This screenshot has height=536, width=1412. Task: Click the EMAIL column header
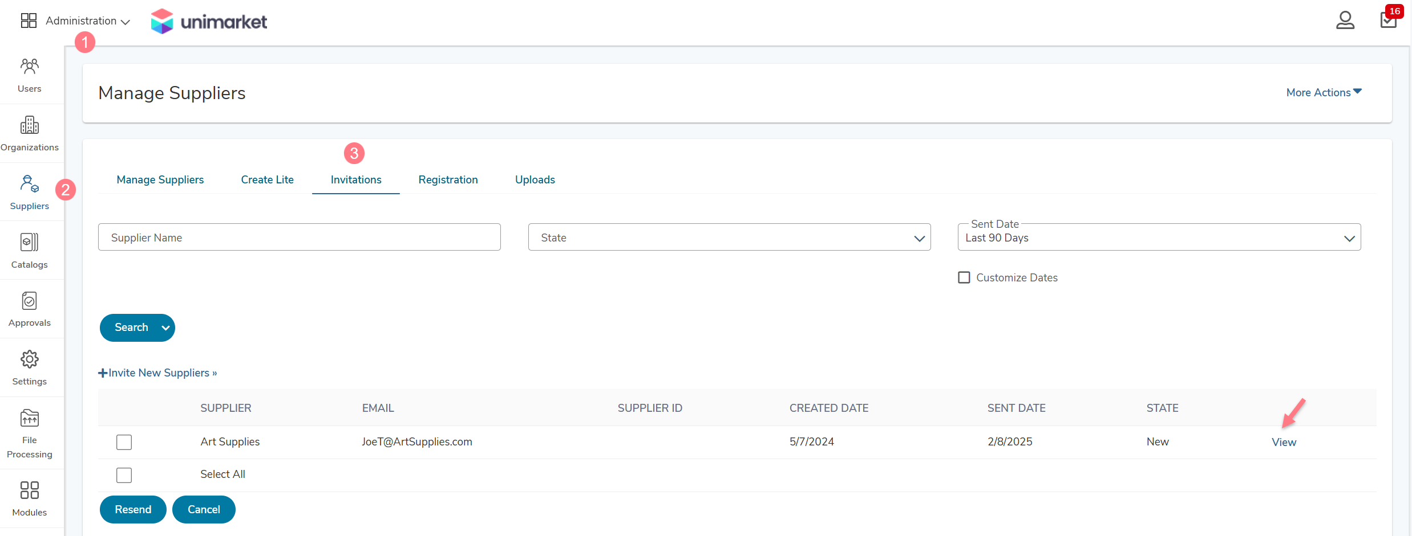click(x=378, y=408)
